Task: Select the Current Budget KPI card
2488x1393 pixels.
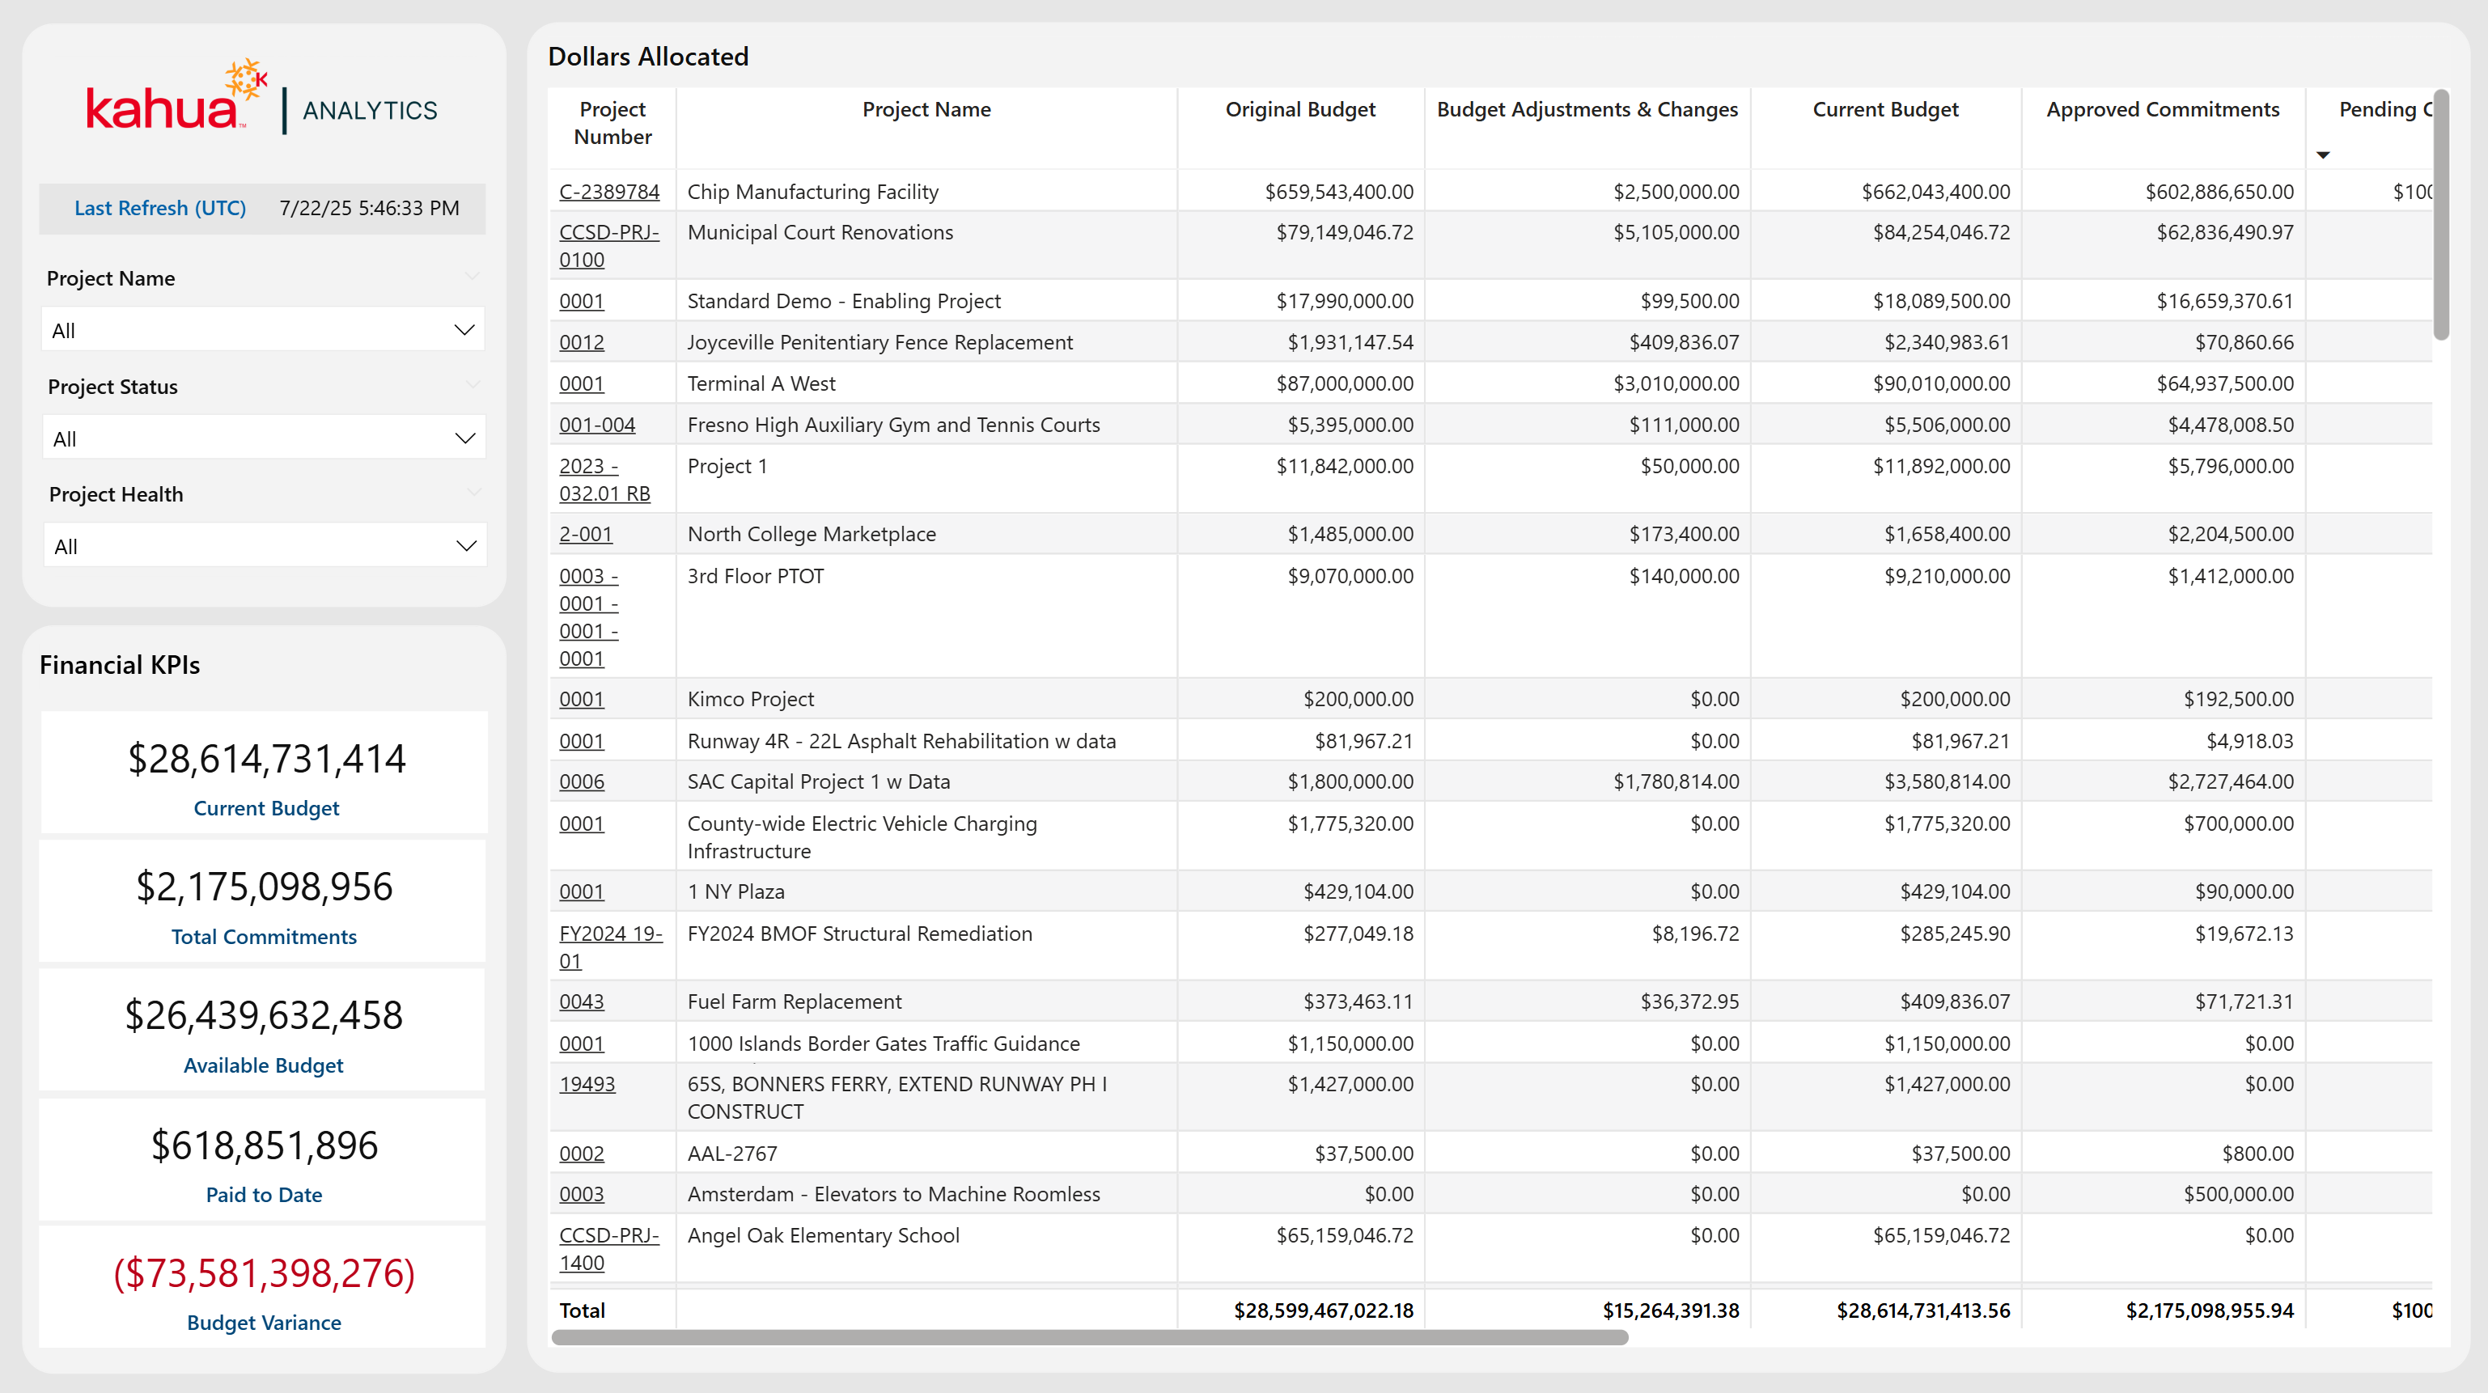Action: click(264, 773)
